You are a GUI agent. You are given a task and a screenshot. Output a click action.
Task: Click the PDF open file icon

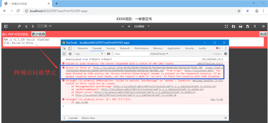pyautogui.click(x=233, y=26)
